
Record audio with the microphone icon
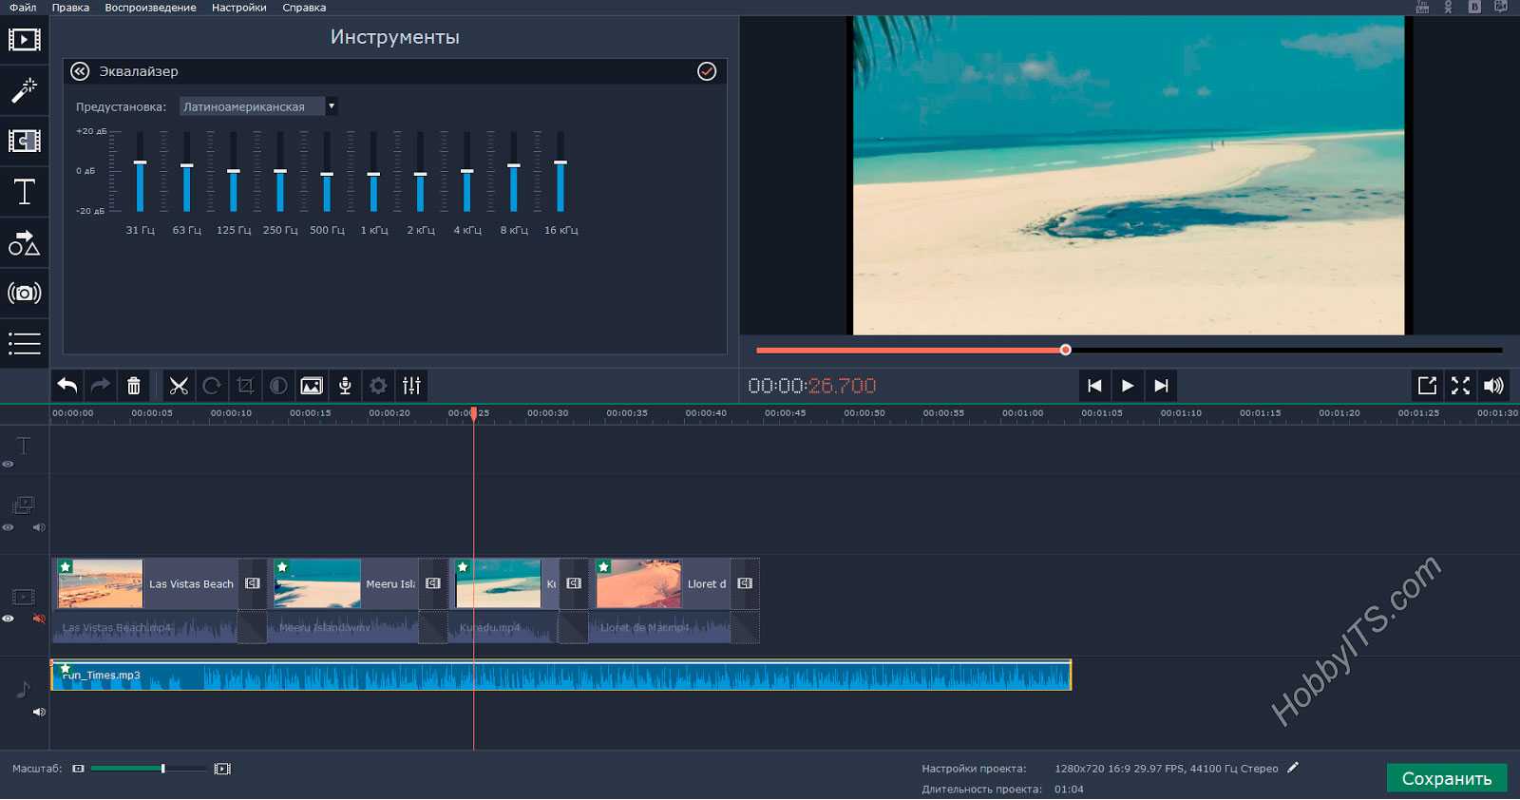345,386
